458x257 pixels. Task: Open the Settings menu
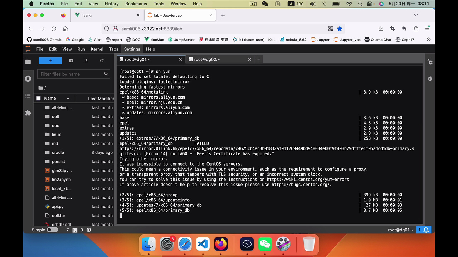[x=132, y=49]
